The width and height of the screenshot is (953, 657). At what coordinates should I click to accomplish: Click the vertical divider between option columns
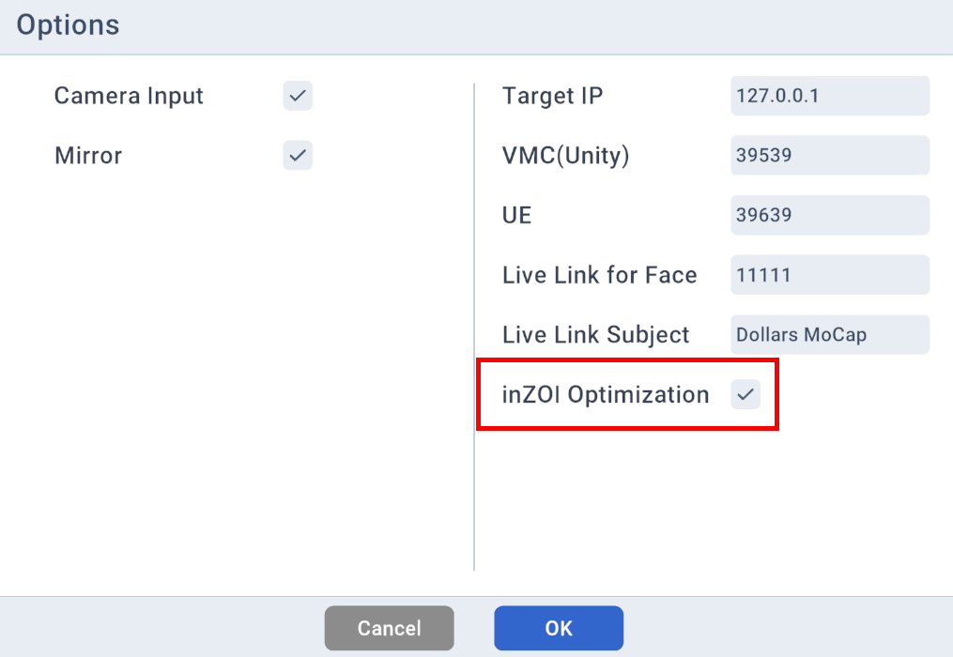pyautogui.click(x=474, y=327)
